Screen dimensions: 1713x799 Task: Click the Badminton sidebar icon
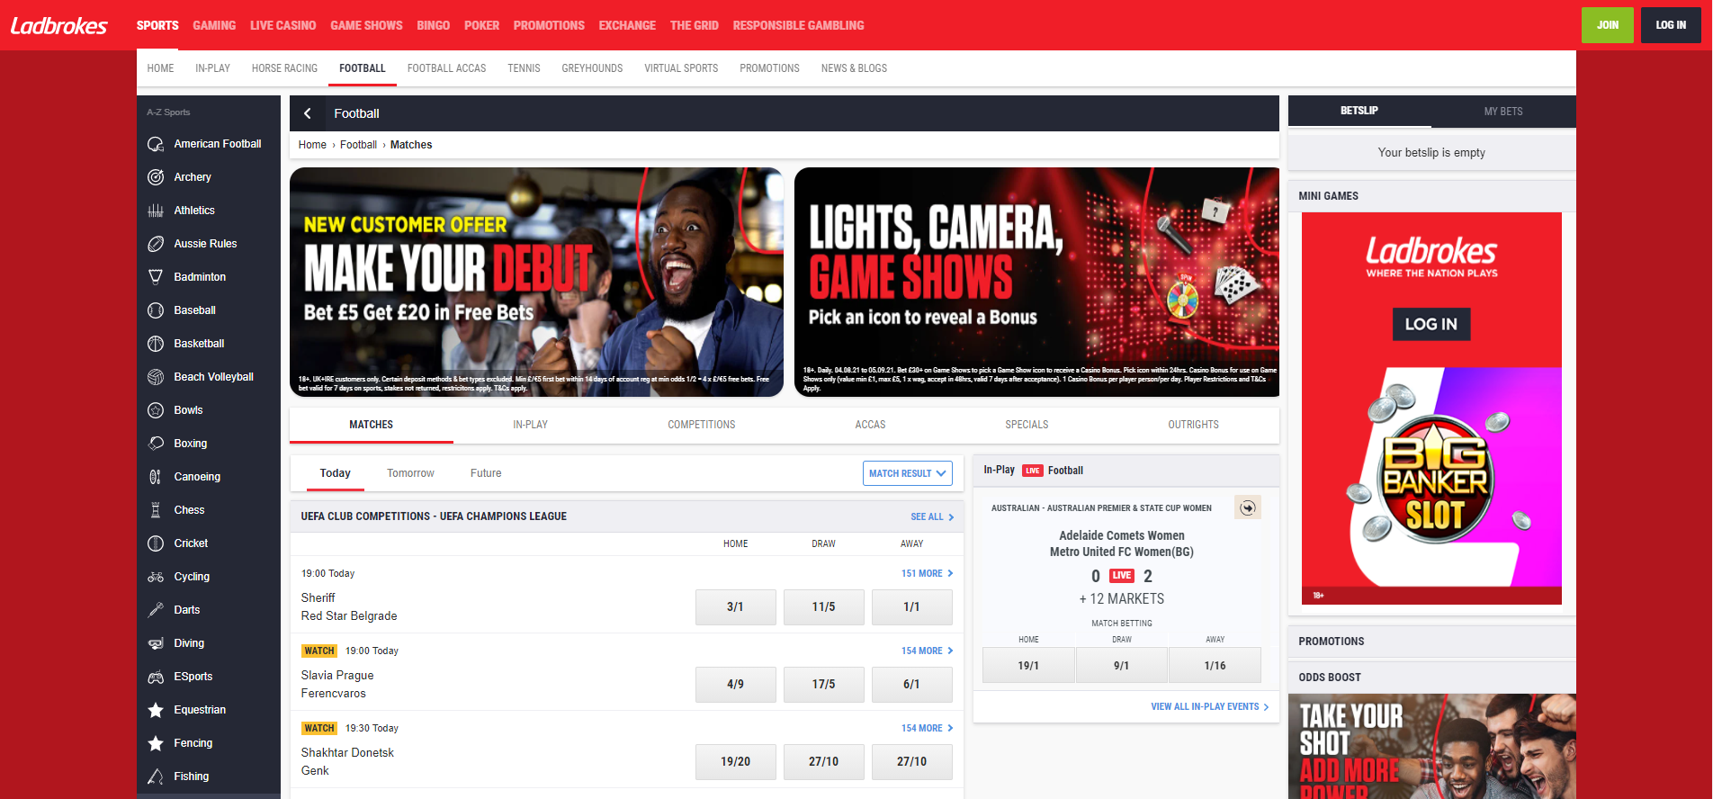[156, 277]
